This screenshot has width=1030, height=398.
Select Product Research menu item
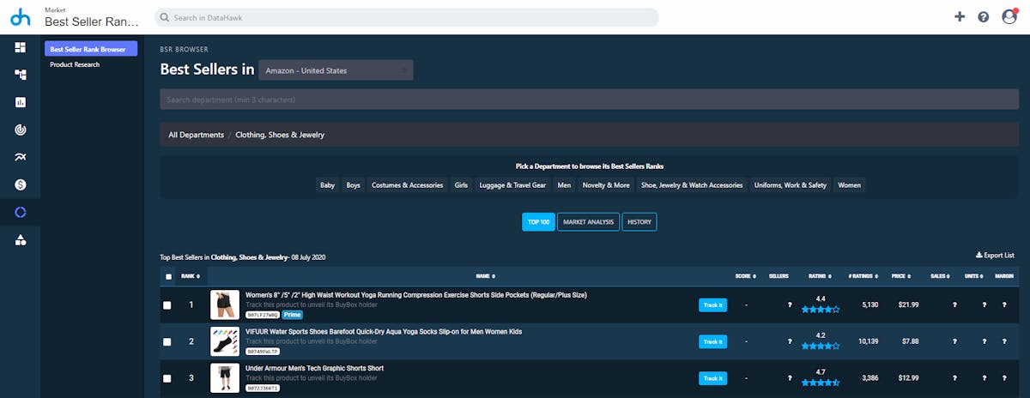click(x=75, y=64)
